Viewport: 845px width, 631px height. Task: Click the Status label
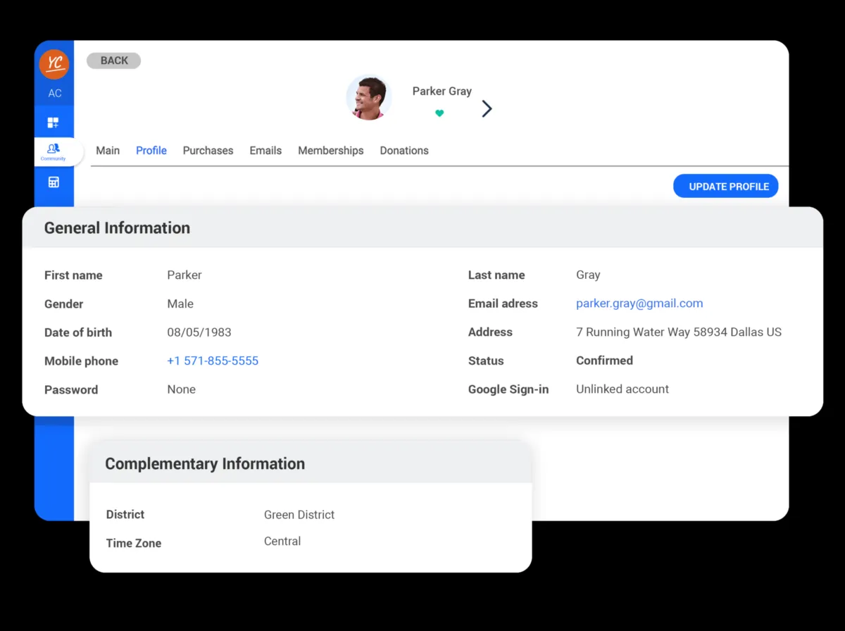point(486,361)
